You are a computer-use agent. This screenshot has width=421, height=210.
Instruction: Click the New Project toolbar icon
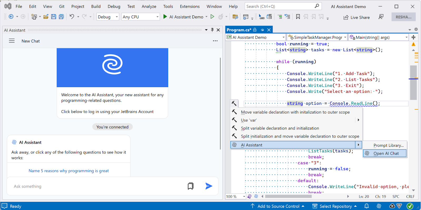[34, 17]
